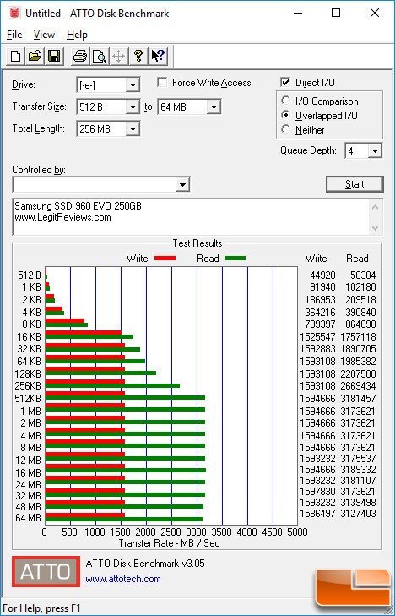Select the I/O Comparison radio button

point(286,101)
